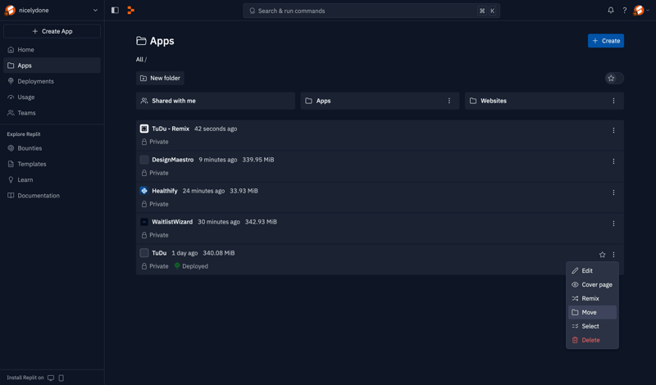This screenshot has width=656, height=385.
Task: Open the DesignMaestro app name
Action: [172, 160]
